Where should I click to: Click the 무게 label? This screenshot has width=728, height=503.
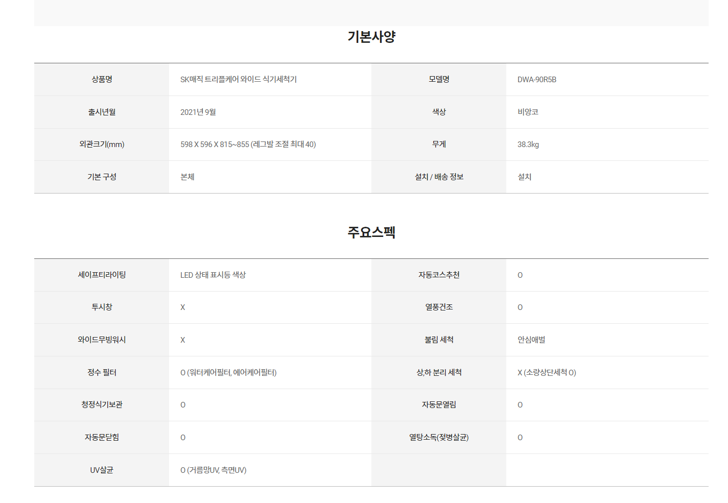coord(439,145)
